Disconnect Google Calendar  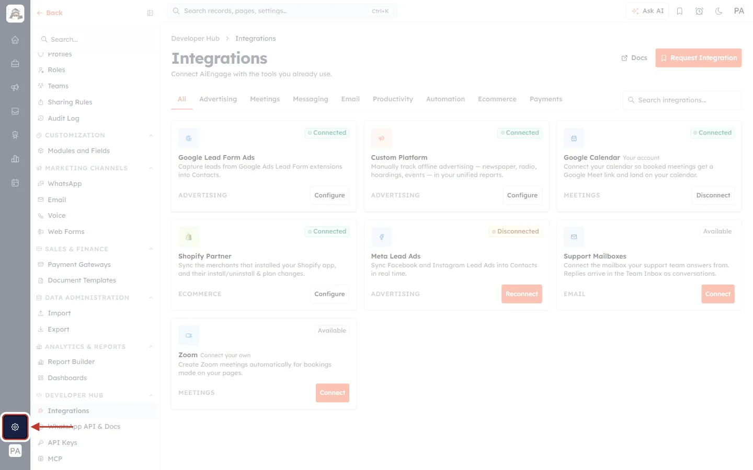coord(713,195)
